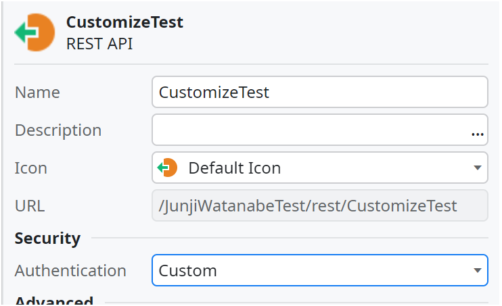Focus the empty Description text box
Viewport: 502px width, 306px height.
pos(310,130)
